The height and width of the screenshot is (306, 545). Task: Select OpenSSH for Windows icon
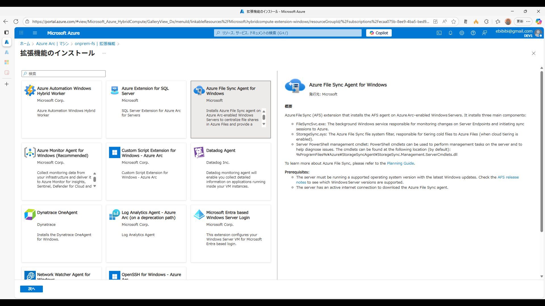[x=115, y=275]
